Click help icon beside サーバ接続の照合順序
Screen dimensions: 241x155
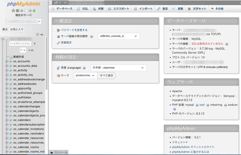93,36
